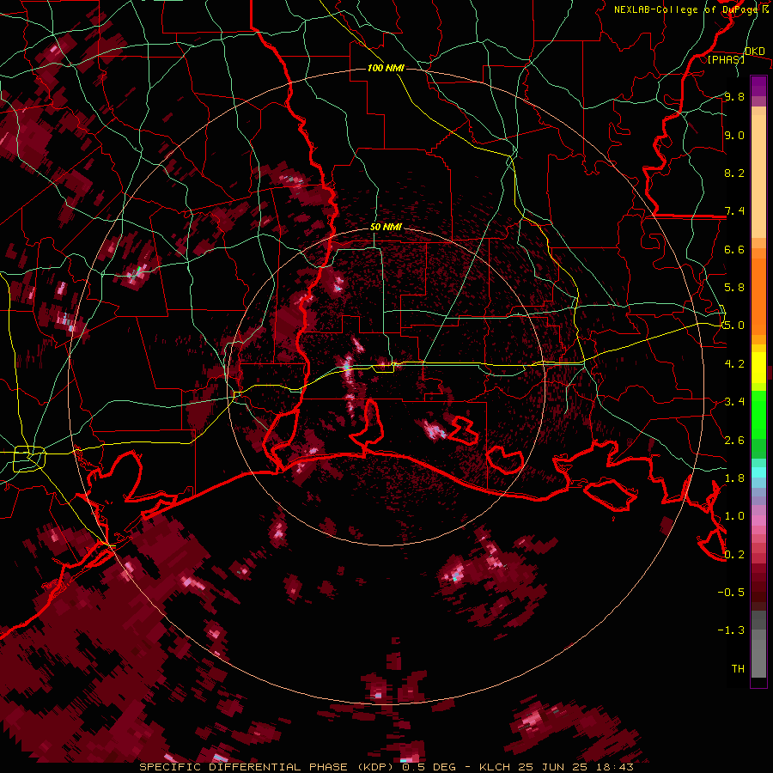Click the 'SPECIFIC DIFFERENTIAL PHASE (KDP)' footer title
This screenshot has width=773, height=773.
[268, 767]
